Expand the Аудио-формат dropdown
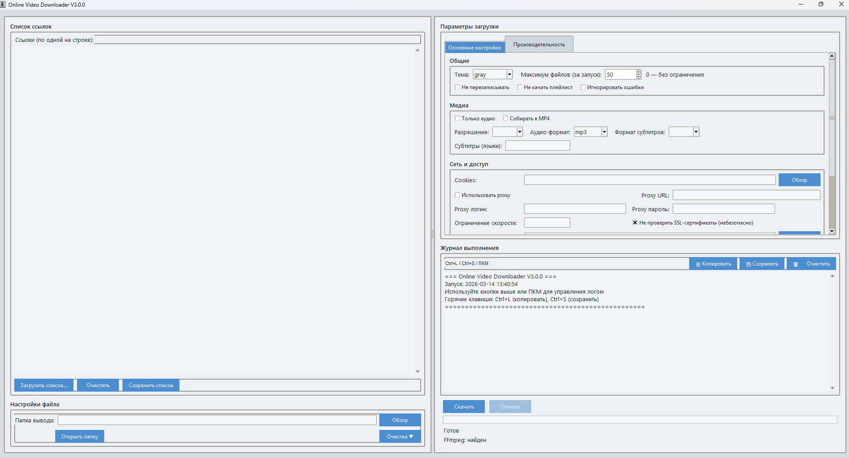849x458 pixels. click(x=604, y=132)
